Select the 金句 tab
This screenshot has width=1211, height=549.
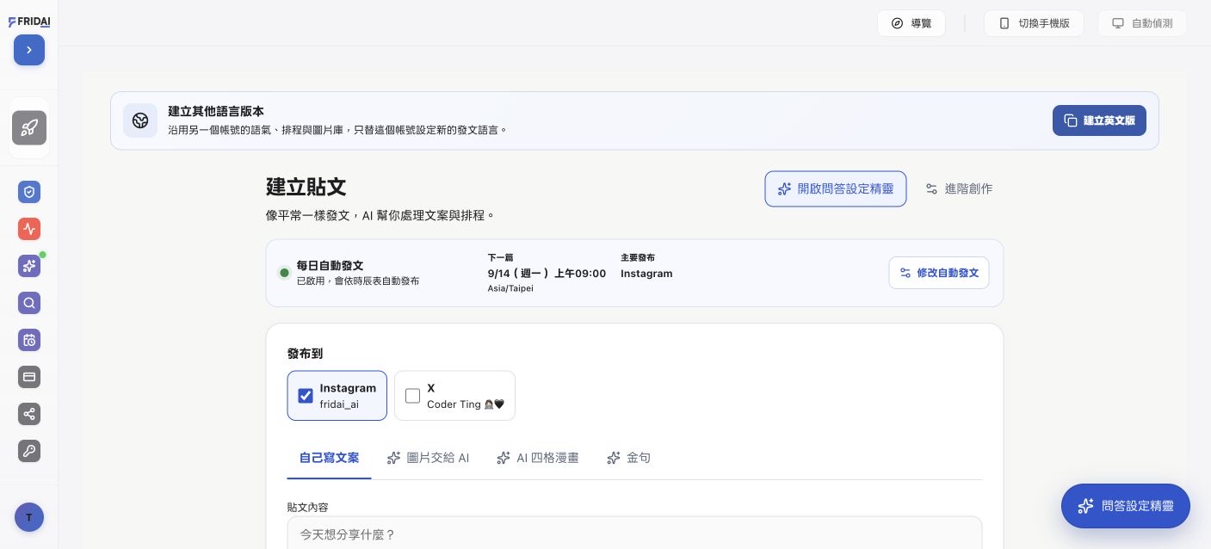coord(628,458)
